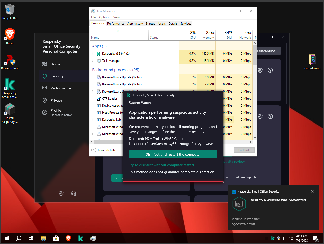The height and width of the screenshot is (244, 324).
Task: Switch to the Startup tab
Action: pos(151,24)
